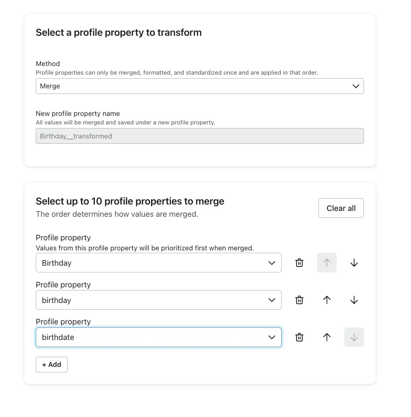
Task: Delete the Birthday profile property row
Action: (x=299, y=263)
